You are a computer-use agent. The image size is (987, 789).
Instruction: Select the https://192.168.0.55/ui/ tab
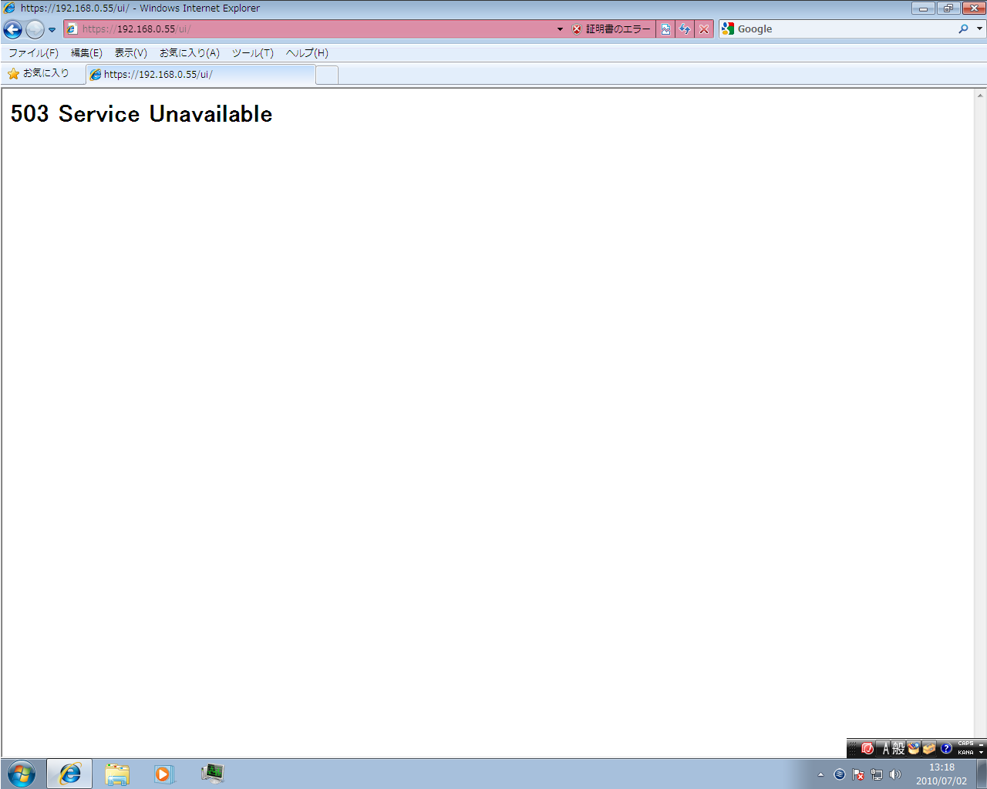click(x=200, y=75)
